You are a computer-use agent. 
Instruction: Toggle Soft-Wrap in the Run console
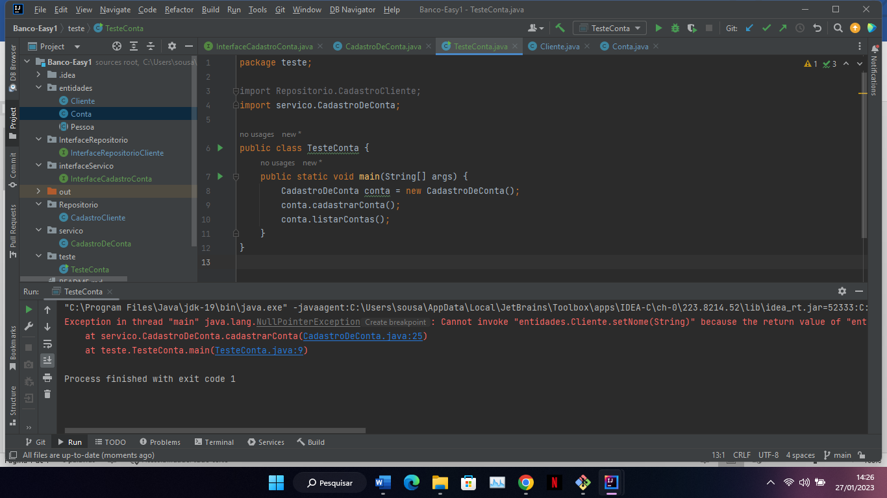tap(47, 344)
